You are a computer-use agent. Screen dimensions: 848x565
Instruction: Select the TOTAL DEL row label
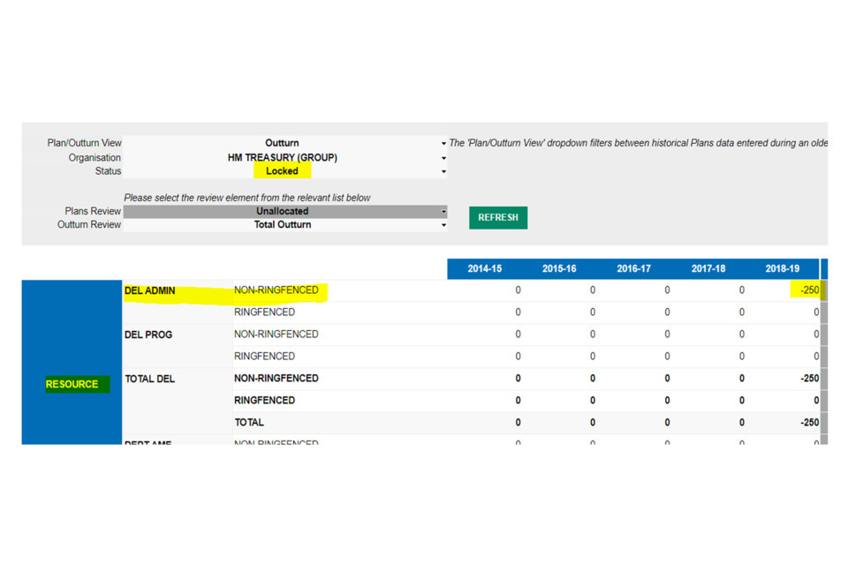pyautogui.click(x=150, y=379)
